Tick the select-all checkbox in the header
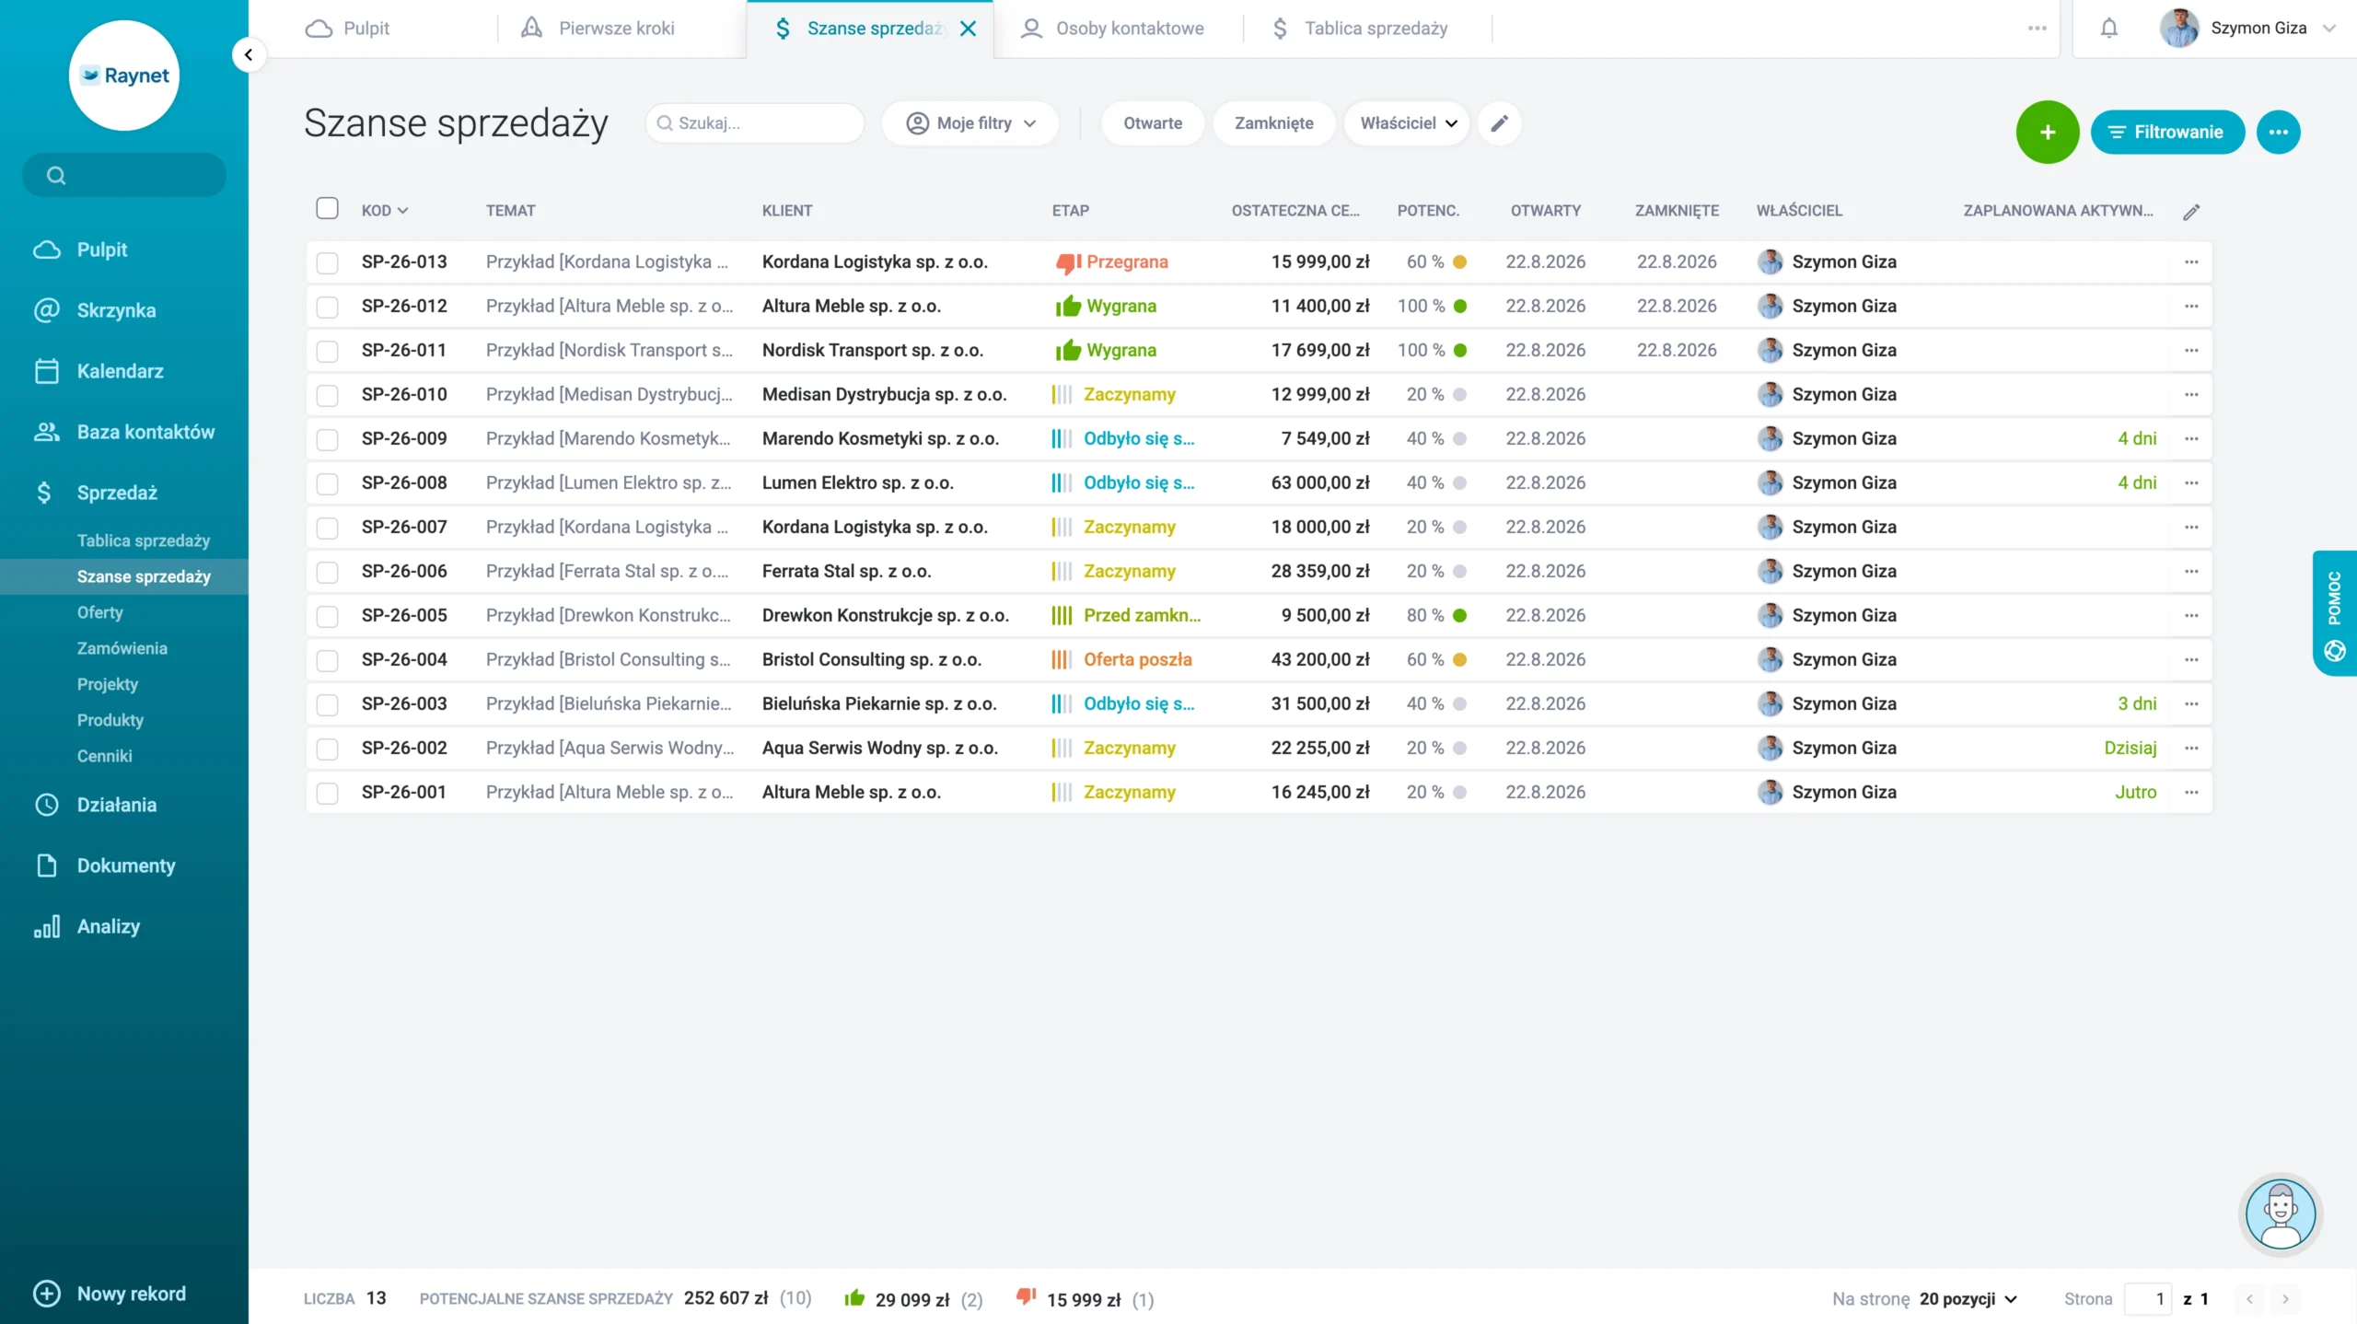This screenshot has width=2357, height=1324. click(x=327, y=208)
